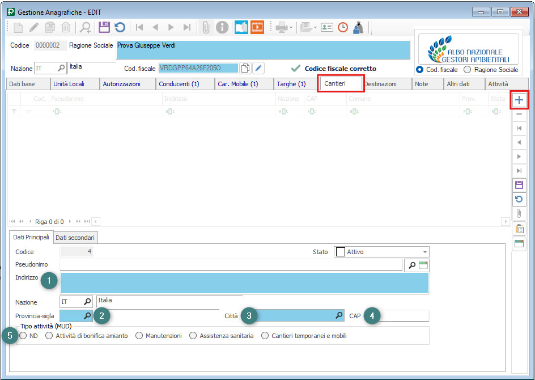Open the orange video tutorial icon

pyautogui.click(x=257, y=27)
